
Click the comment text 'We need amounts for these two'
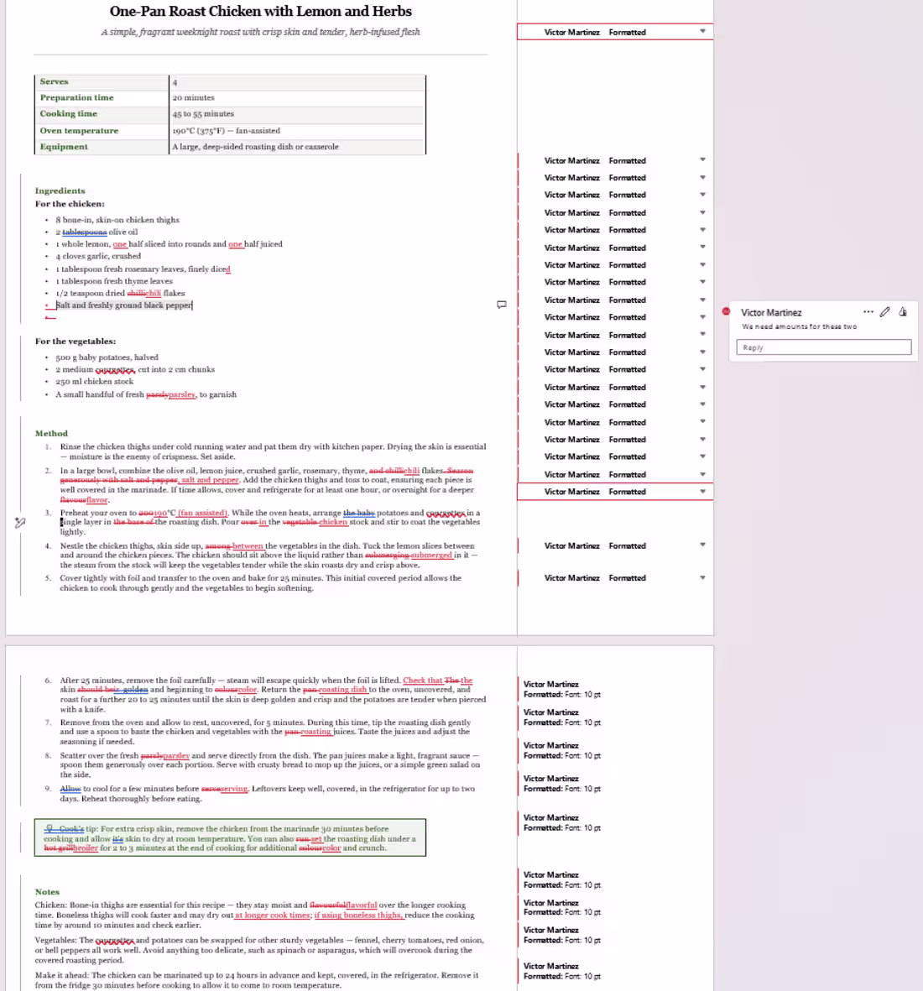click(799, 326)
